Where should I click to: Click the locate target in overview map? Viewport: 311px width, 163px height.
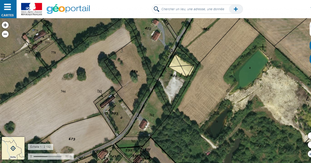click(13, 148)
